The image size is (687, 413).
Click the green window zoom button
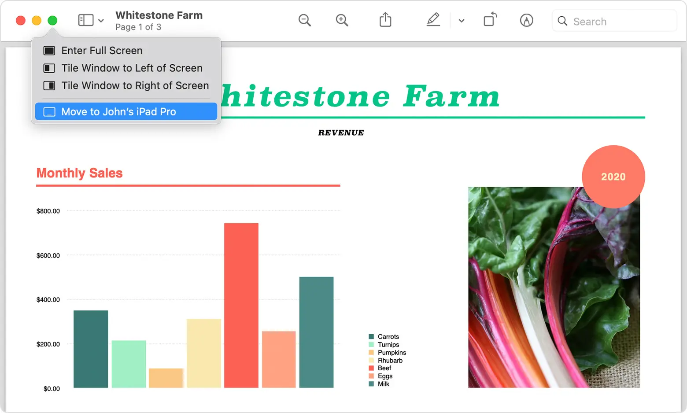tap(52, 20)
